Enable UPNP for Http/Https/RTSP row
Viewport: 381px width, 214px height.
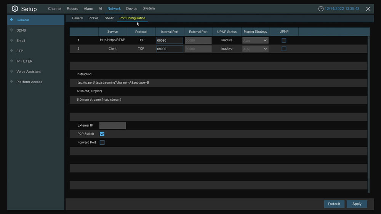pos(284,40)
